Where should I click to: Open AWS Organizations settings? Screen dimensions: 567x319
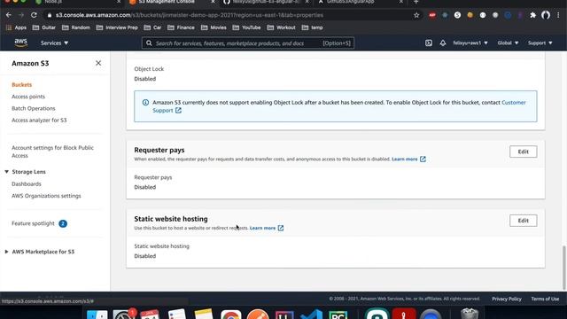click(x=46, y=196)
